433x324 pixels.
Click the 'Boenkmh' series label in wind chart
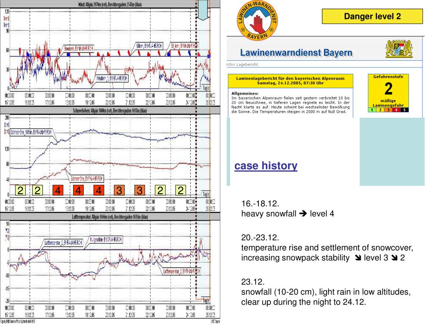coord(78,49)
